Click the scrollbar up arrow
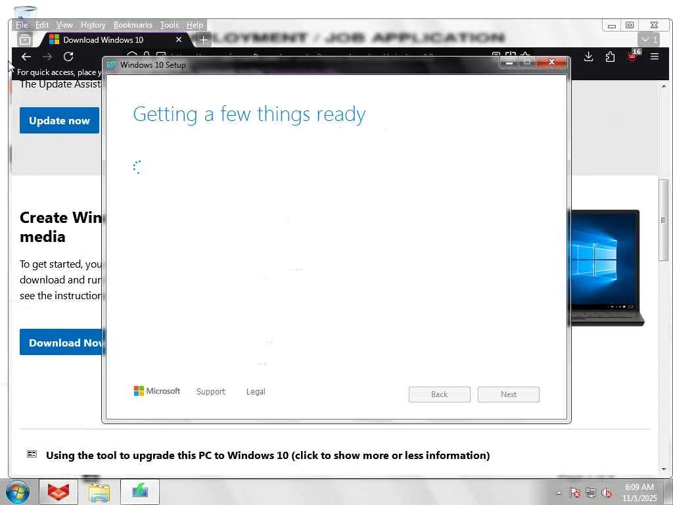This screenshot has height=505, width=673. click(664, 86)
